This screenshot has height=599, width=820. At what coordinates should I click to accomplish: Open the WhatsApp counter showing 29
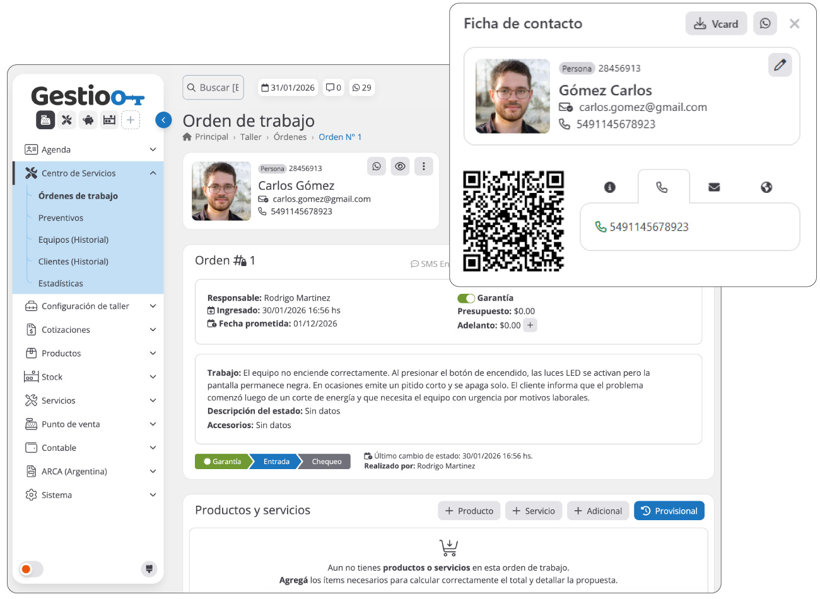click(361, 88)
